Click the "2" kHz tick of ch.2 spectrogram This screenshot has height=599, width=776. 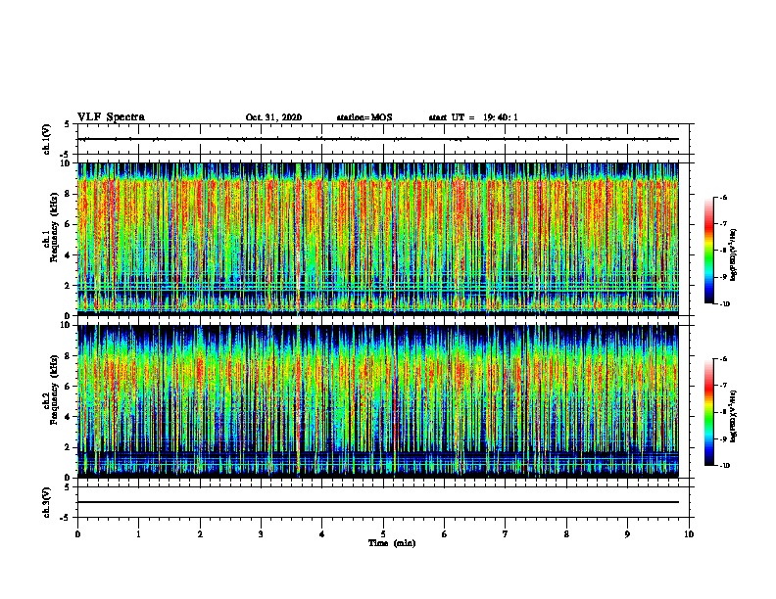pyautogui.click(x=68, y=447)
